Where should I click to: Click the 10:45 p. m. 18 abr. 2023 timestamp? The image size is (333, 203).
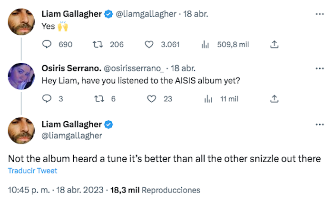(x=56, y=190)
